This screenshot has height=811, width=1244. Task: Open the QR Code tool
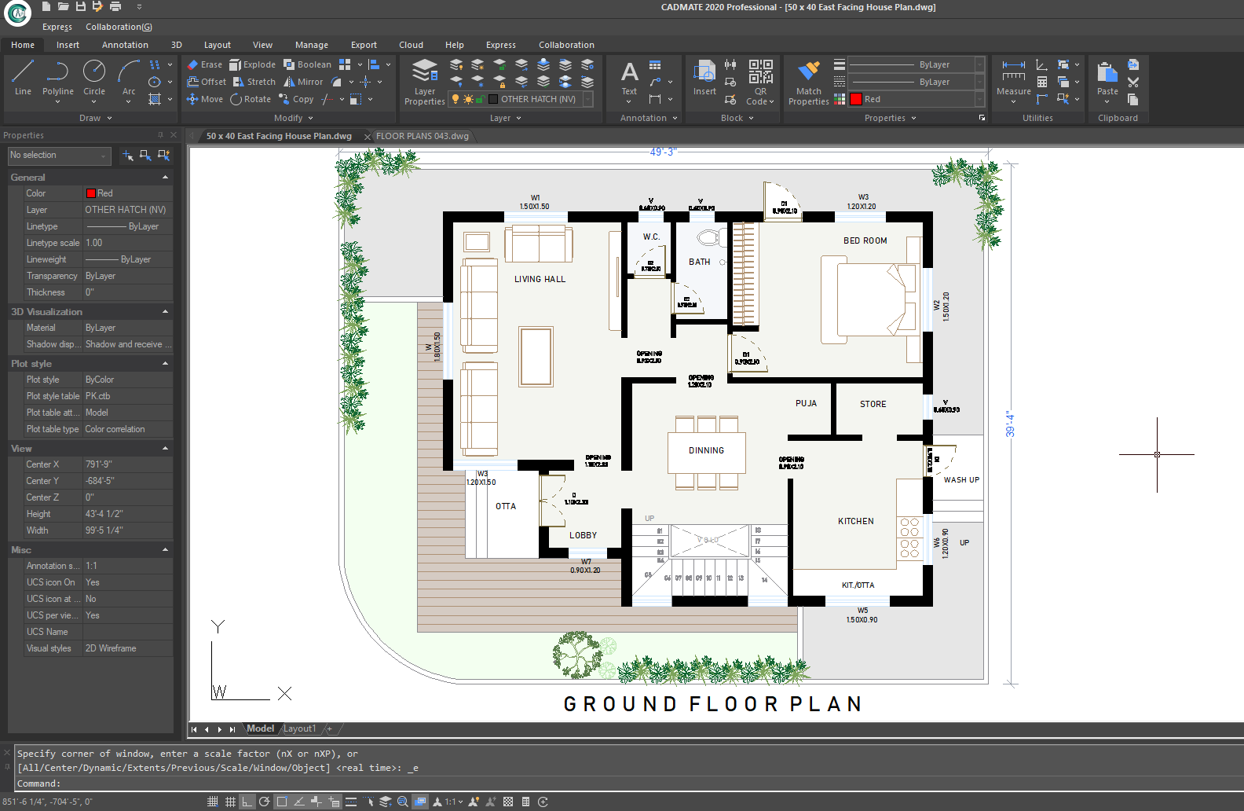point(760,82)
